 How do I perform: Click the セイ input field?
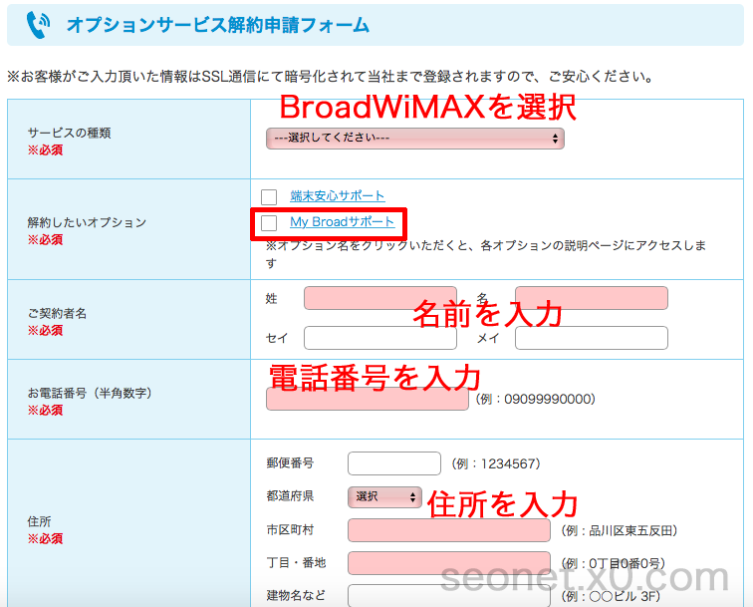pyautogui.click(x=380, y=338)
